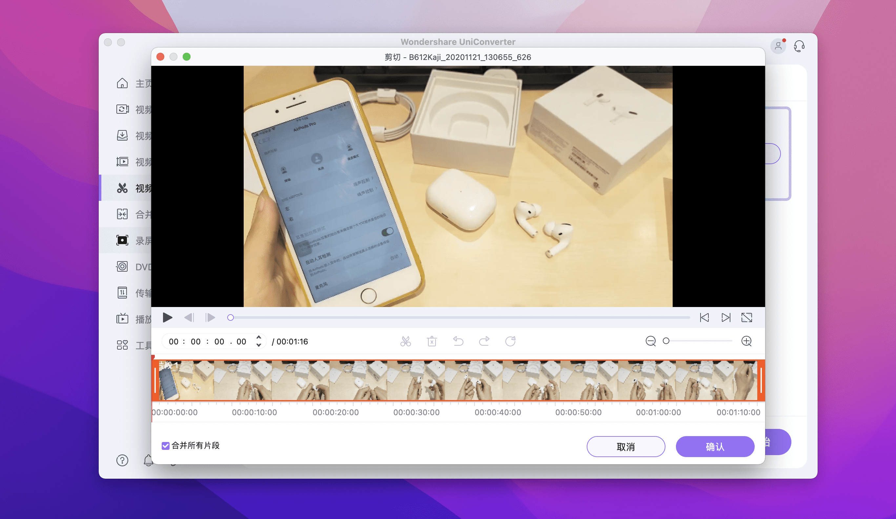Screen dimensions: 896x519
Task: Step to the previous frame
Action: coord(189,317)
